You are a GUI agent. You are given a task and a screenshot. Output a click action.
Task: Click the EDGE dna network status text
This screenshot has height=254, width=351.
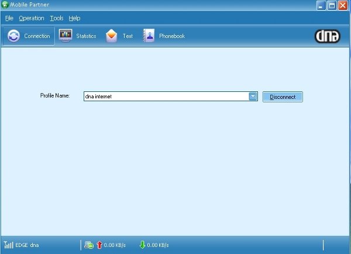[27, 245]
